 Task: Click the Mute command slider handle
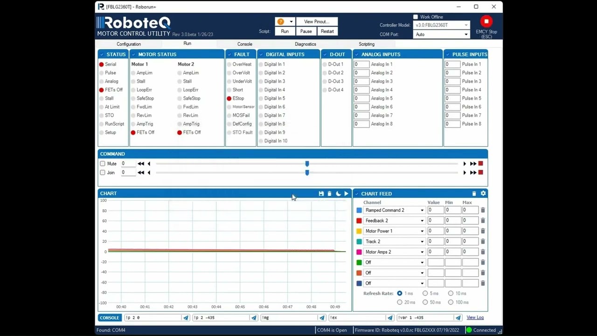coord(307,164)
